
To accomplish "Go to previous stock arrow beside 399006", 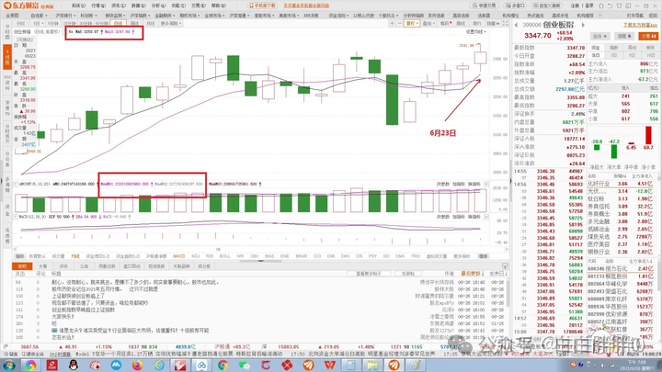I will pyautogui.click(x=516, y=26).
